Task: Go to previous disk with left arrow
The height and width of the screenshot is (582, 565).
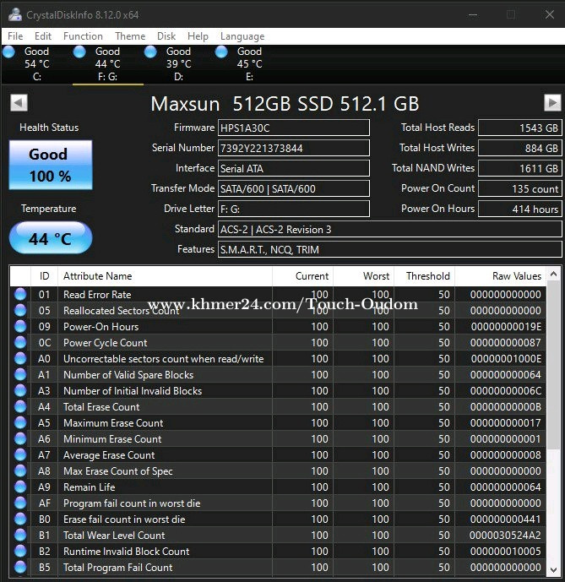Action: [x=19, y=103]
